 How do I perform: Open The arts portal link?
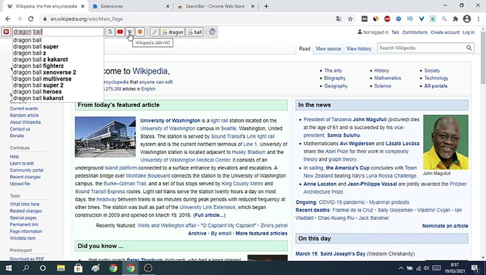coord(333,71)
